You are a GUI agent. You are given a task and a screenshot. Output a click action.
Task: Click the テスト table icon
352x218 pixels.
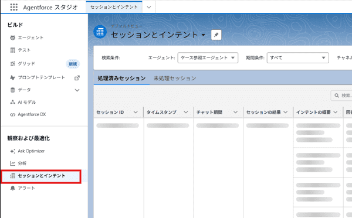pyautogui.click(x=12, y=50)
